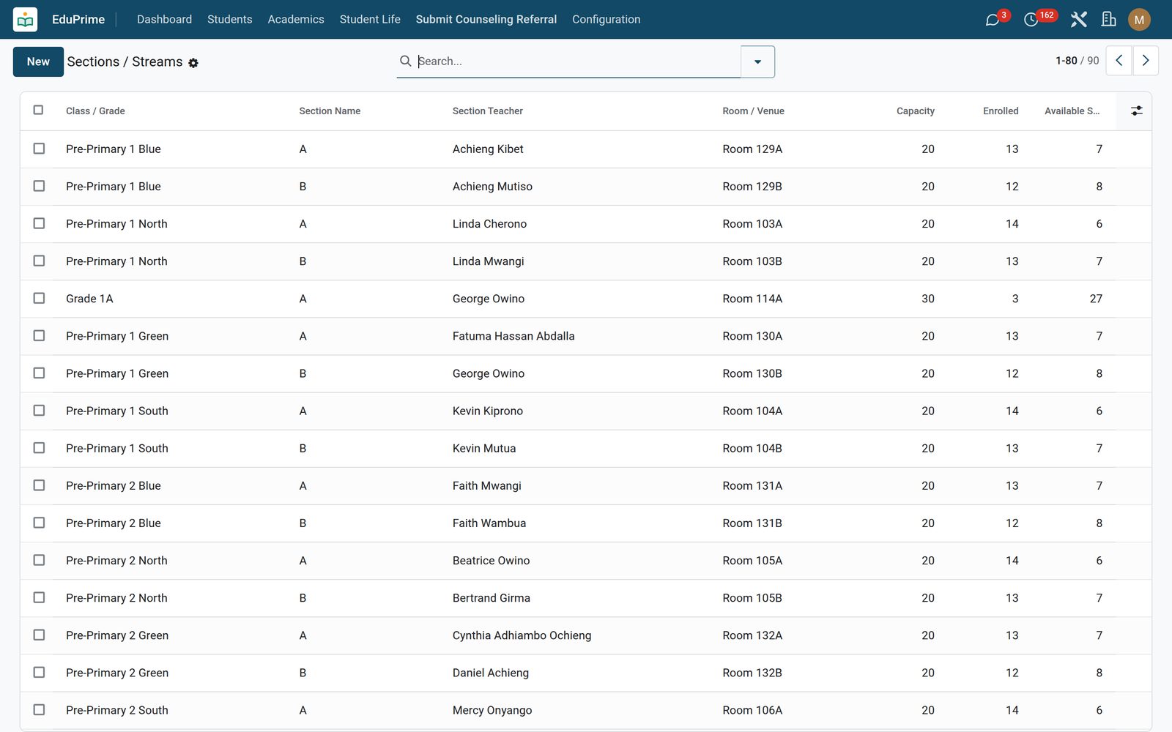Open the Academics menu

coord(296,20)
